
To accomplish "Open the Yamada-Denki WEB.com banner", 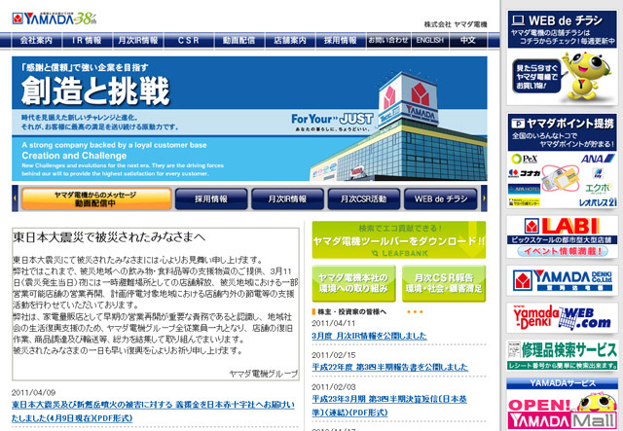I will coord(562,318).
